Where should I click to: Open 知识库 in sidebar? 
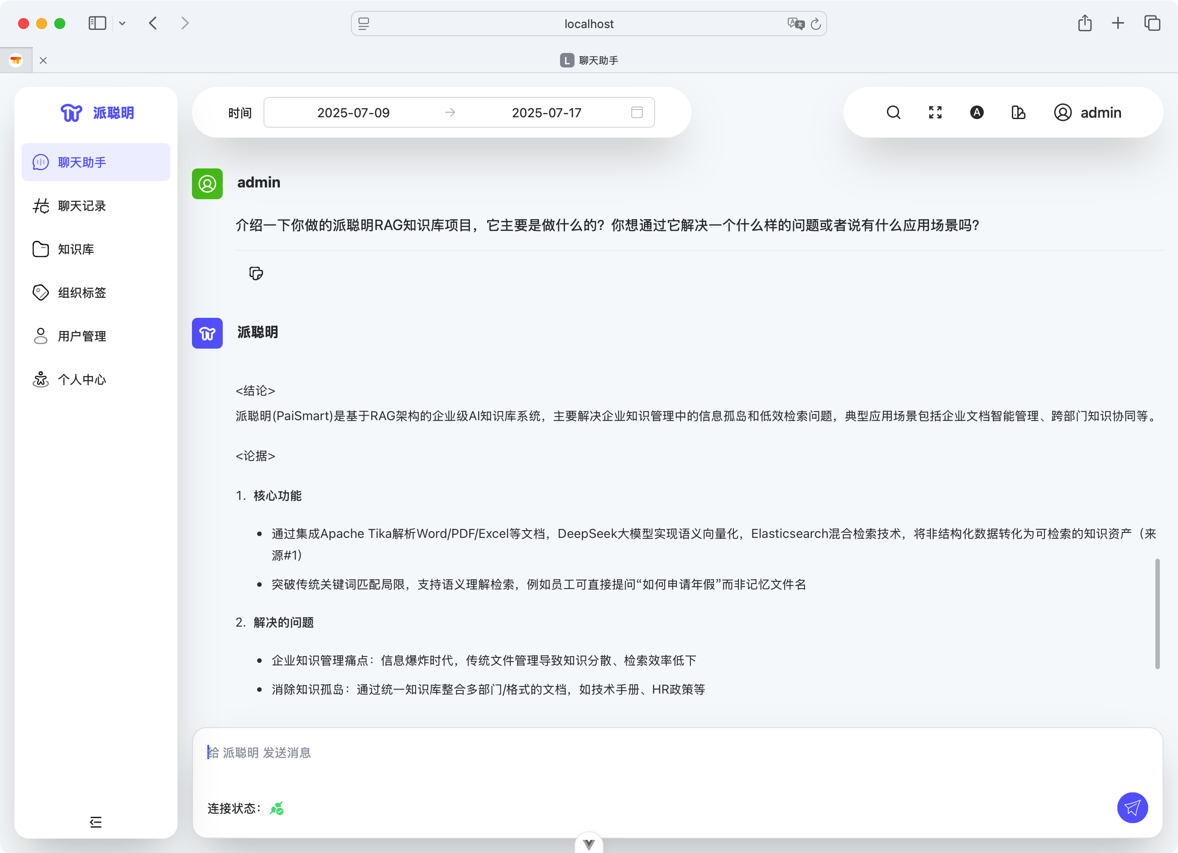coord(76,249)
